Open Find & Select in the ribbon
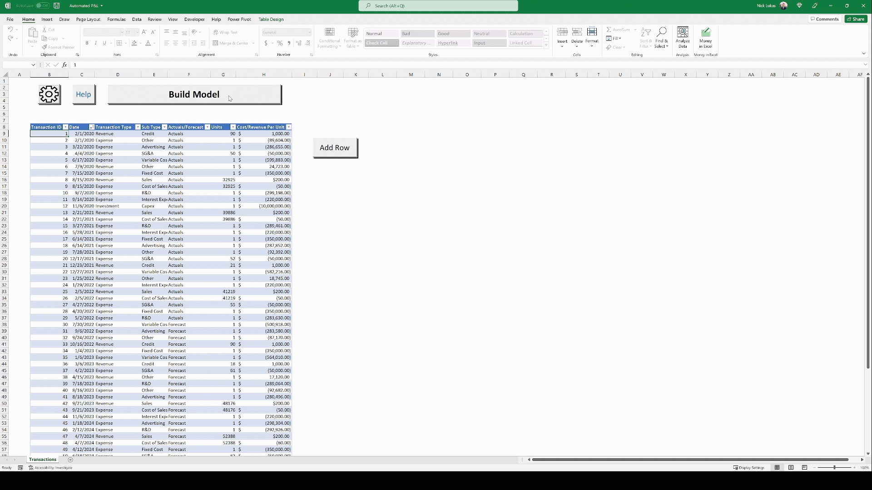The width and height of the screenshot is (872, 490). [662, 37]
